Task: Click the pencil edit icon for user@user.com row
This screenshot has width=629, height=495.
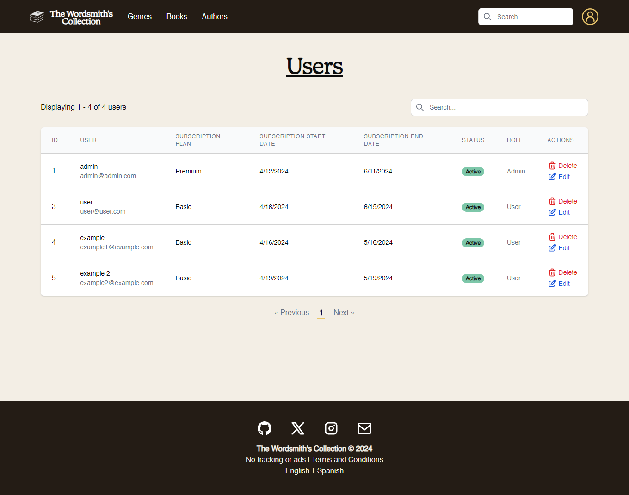Action: [x=552, y=212]
